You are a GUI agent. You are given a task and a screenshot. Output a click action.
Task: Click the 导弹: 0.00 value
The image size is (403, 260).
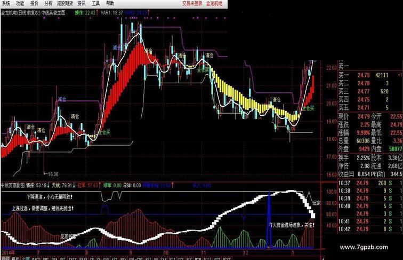click(132, 185)
